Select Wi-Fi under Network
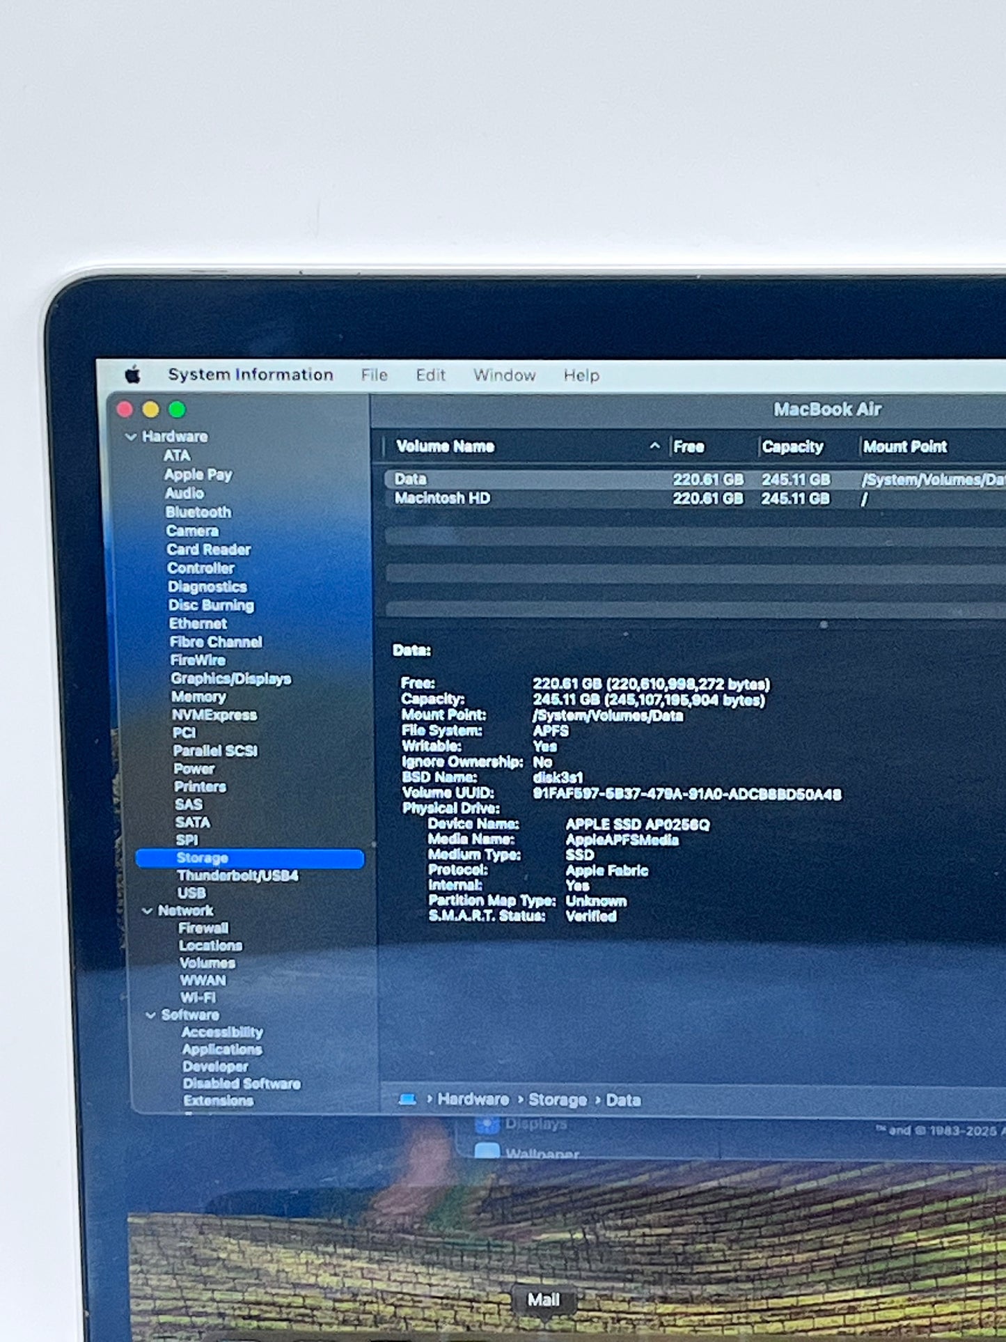The height and width of the screenshot is (1342, 1006). coord(198,998)
